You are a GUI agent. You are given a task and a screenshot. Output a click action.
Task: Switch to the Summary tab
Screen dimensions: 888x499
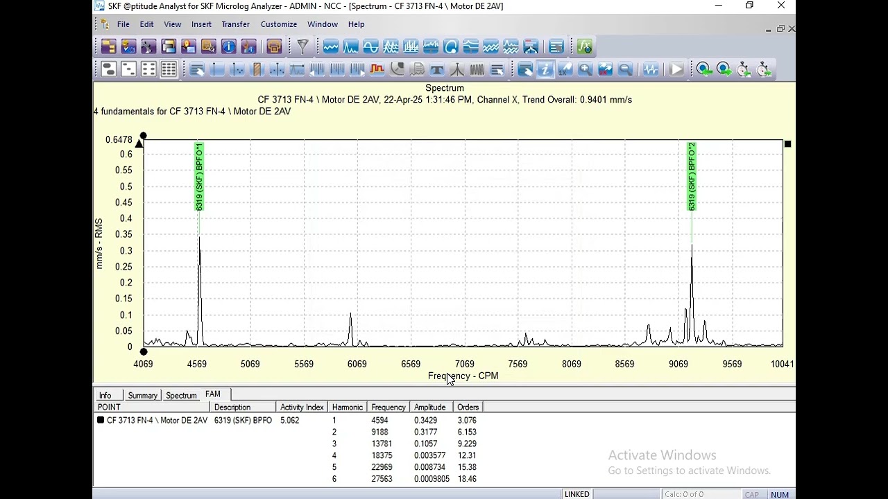(142, 395)
